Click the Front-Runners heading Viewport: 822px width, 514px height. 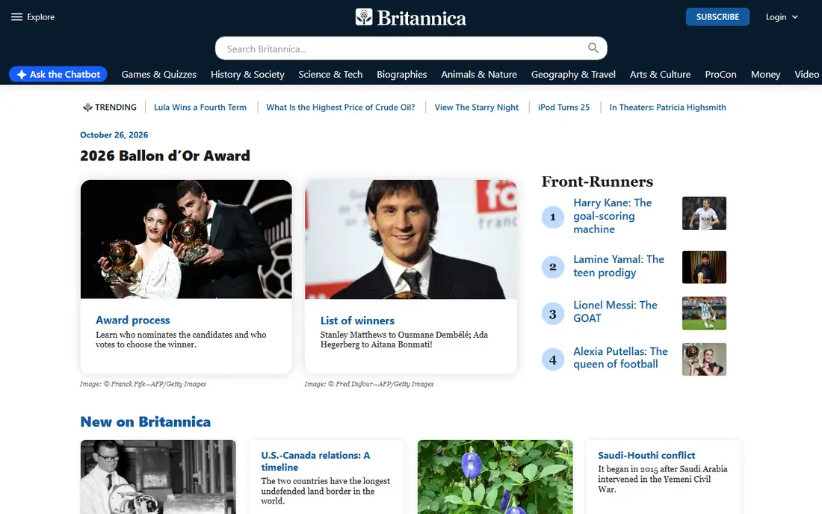[597, 182]
